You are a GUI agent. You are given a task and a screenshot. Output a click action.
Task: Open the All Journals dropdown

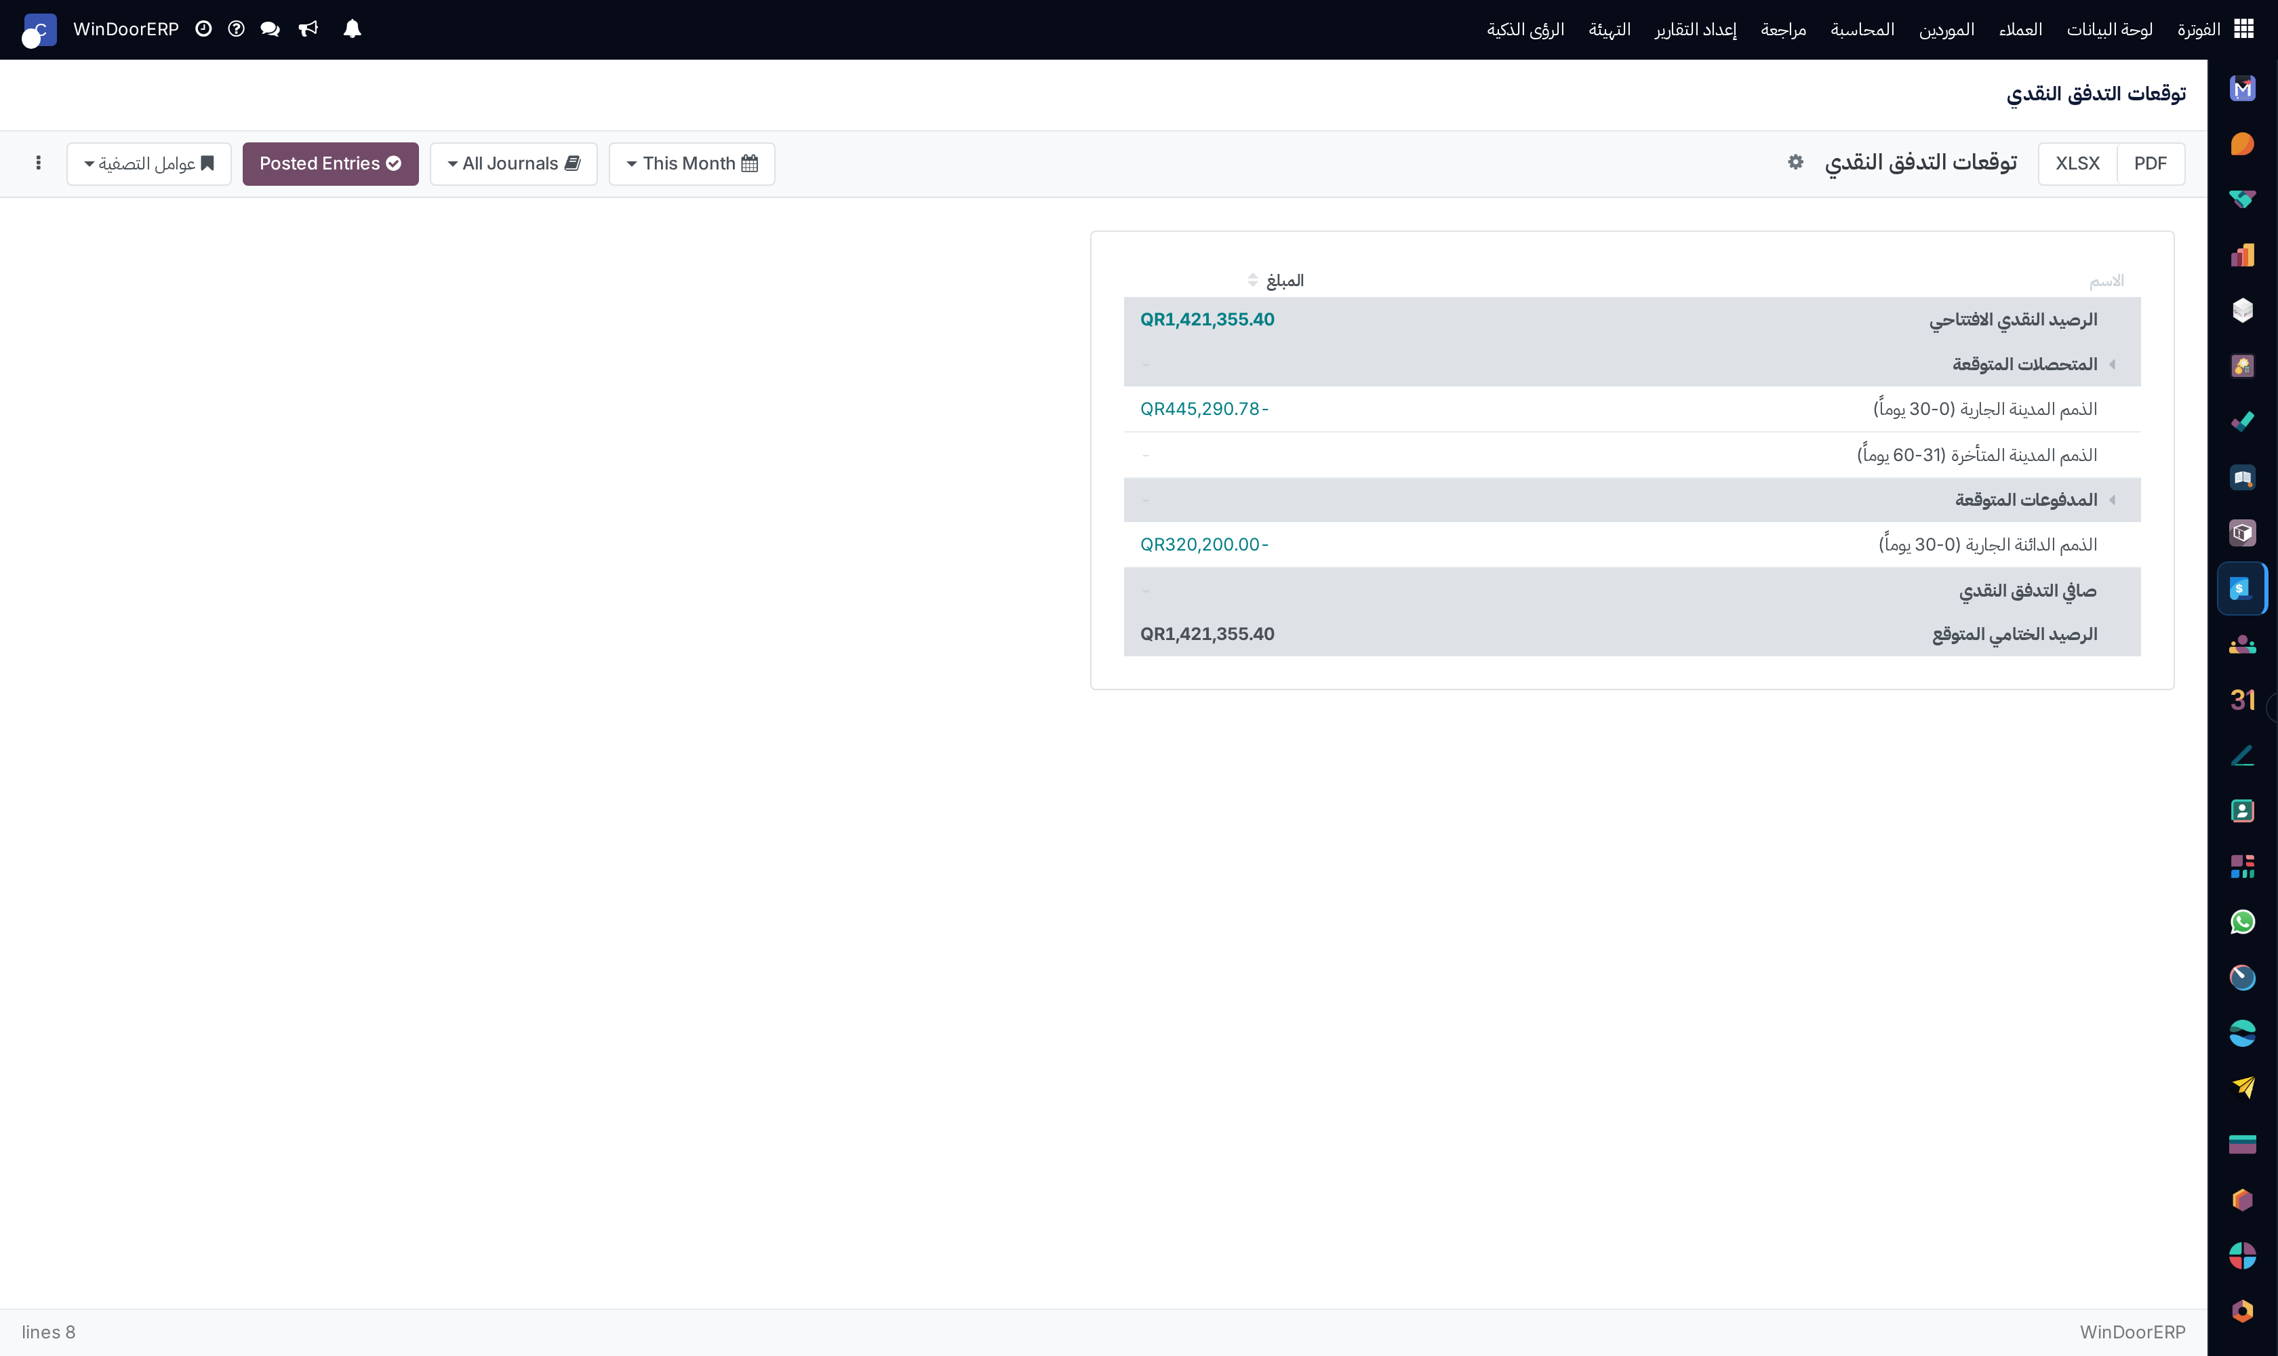pyautogui.click(x=513, y=163)
